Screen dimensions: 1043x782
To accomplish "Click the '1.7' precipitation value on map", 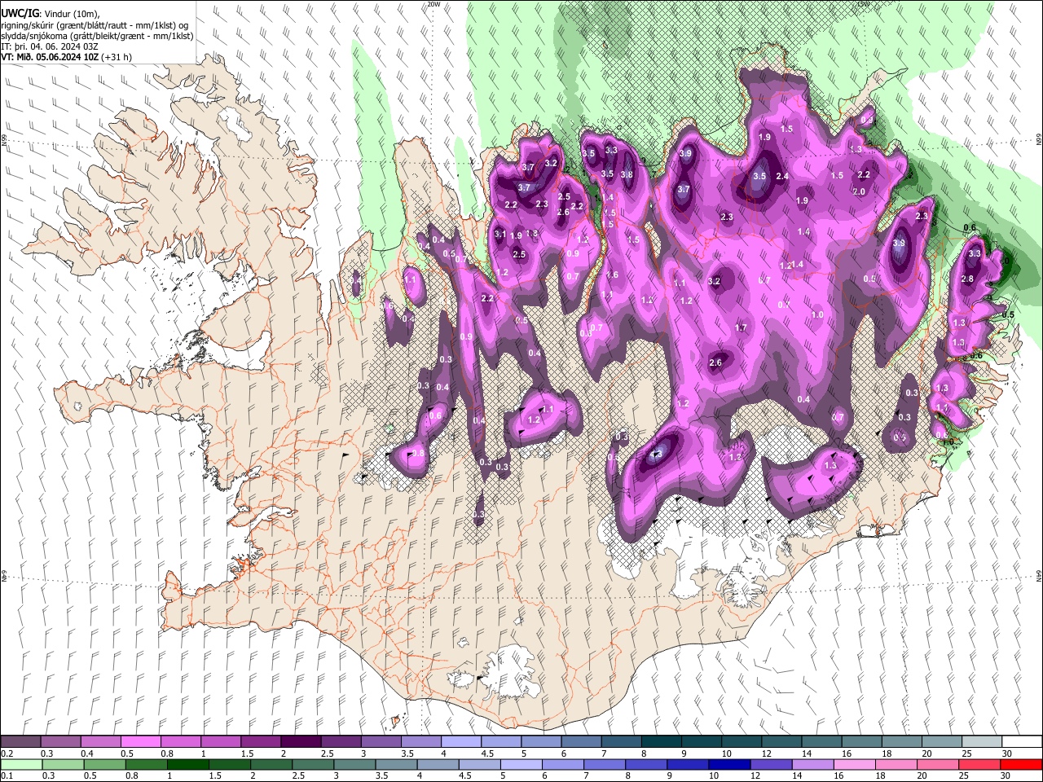I will point(741,327).
